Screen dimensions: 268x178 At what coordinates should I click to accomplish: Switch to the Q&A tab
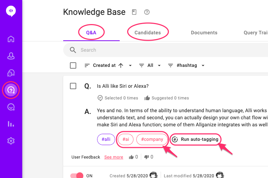91,33
